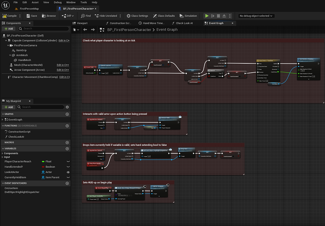Toggle Hide Unrelated nodes
This screenshot has width=325, height=226.
click(x=106, y=16)
